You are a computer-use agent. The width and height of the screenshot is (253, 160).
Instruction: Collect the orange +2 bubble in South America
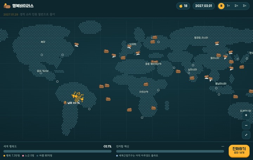(x=78, y=94)
